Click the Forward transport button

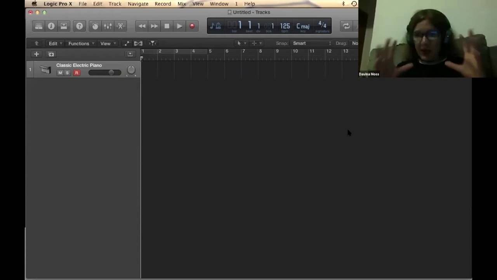click(154, 26)
